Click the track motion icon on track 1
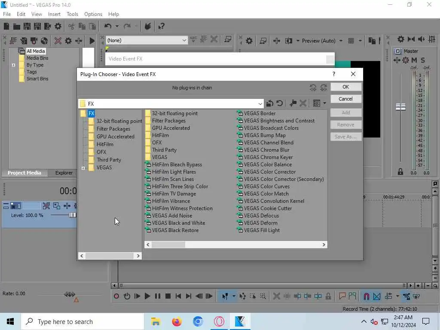The width and height of the screenshot is (440, 330). (57, 206)
